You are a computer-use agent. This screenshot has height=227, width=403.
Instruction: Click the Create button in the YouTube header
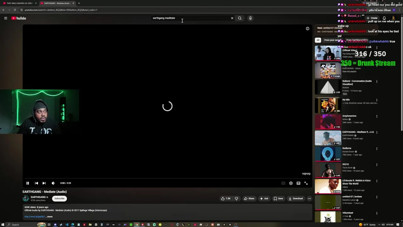click(x=372, y=18)
